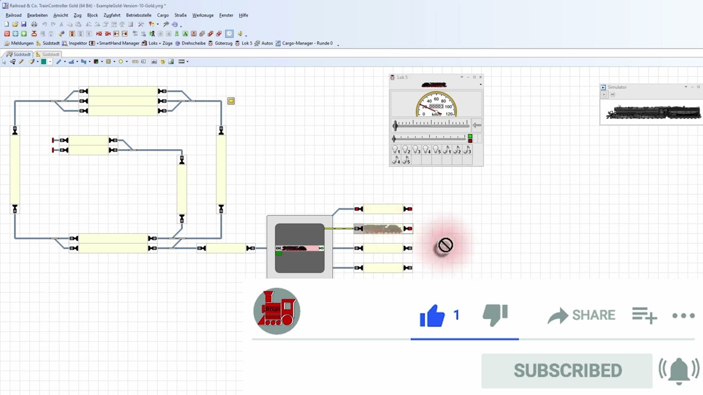The height and width of the screenshot is (395, 703).
Task: Open the Inspektor panel
Action: tap(74, 43)
